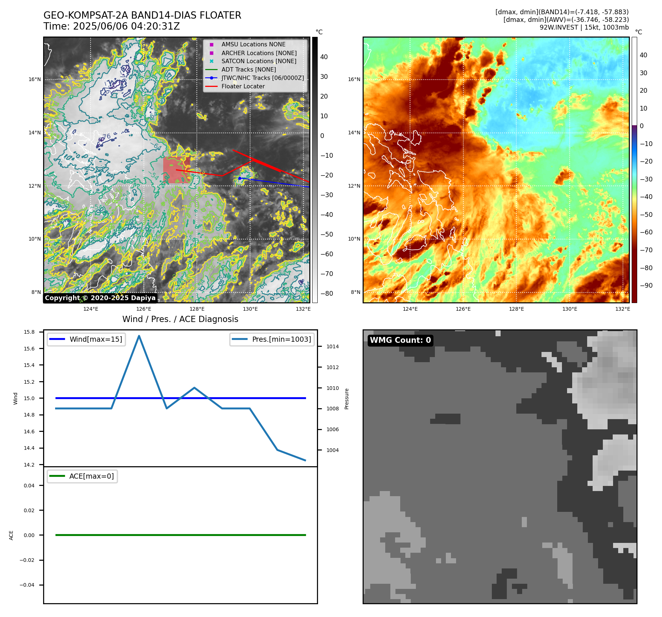
Task: Click the '14.2' tick on the Wind axis
Action: [29, 465]
